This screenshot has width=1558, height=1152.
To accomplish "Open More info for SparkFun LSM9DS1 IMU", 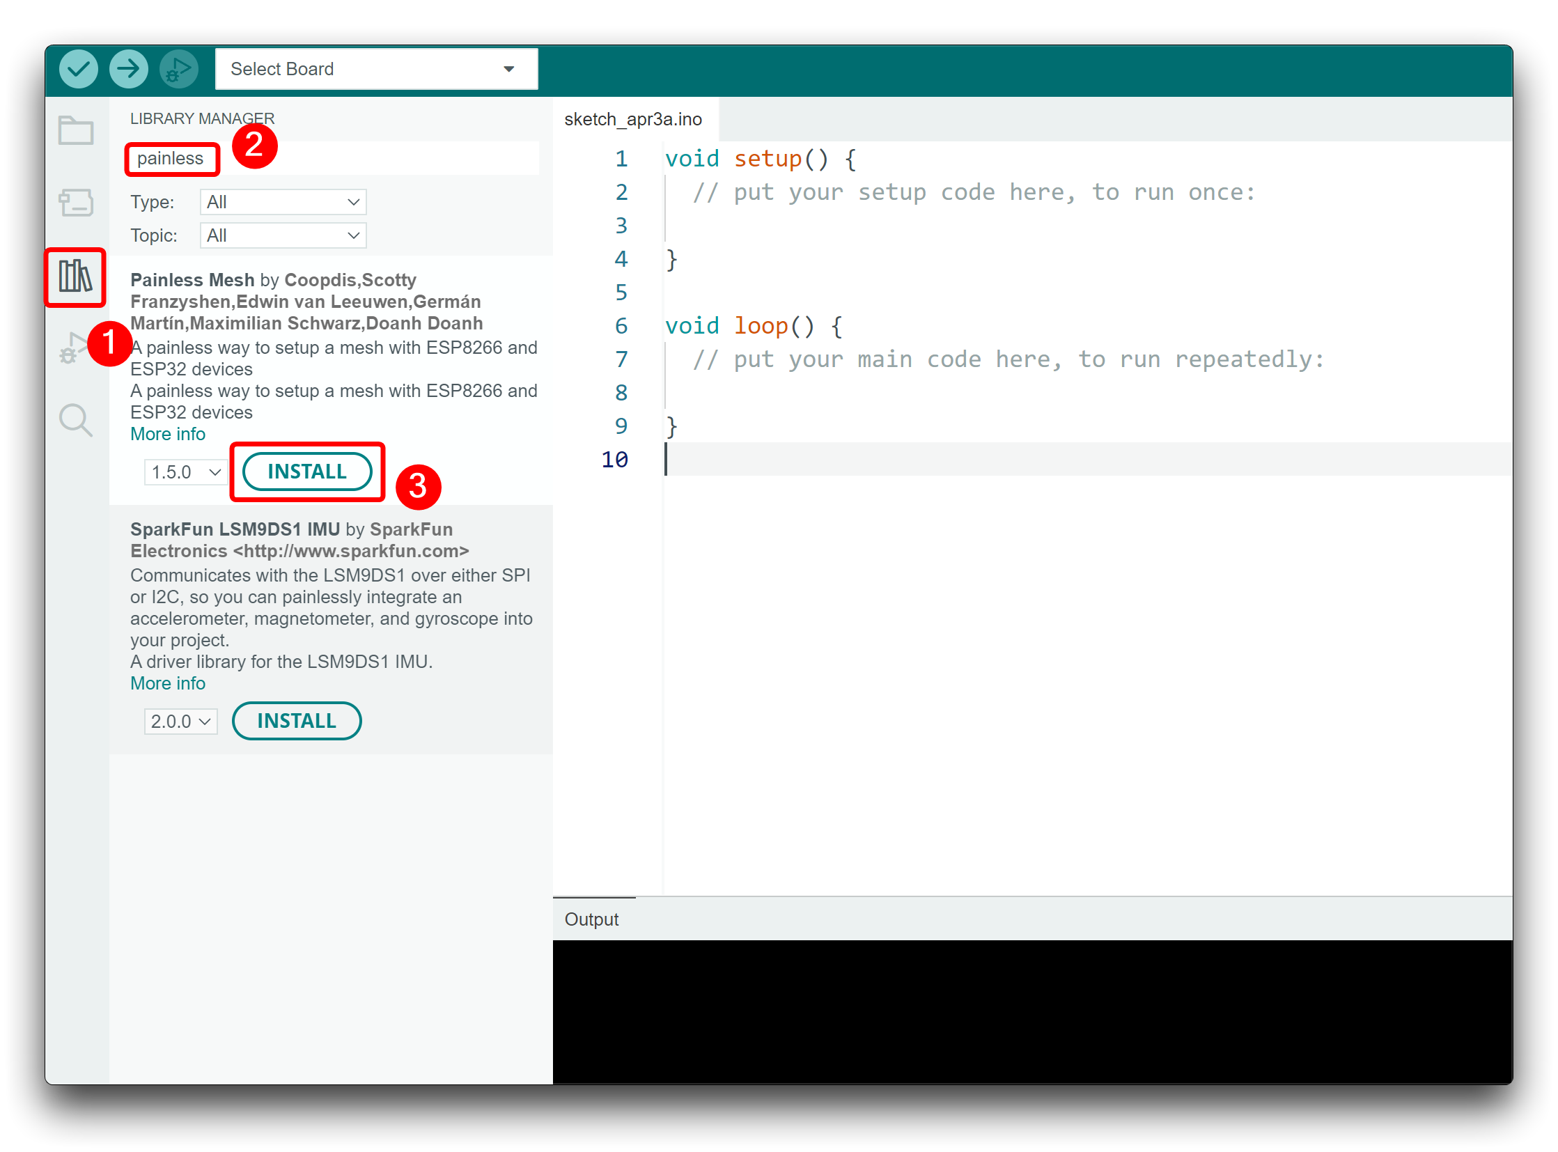I will tap(167, 684).
